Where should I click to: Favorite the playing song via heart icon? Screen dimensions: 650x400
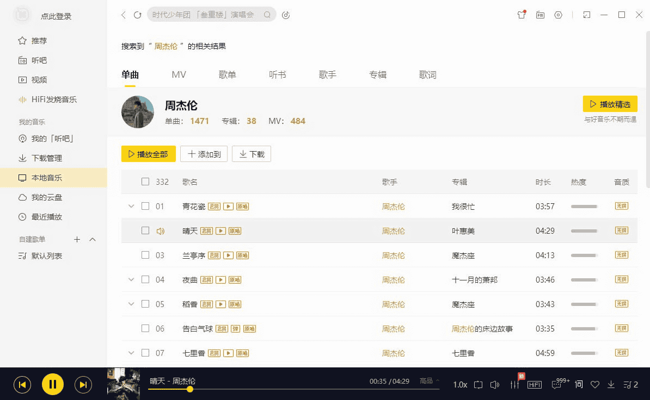pos(594,384)
